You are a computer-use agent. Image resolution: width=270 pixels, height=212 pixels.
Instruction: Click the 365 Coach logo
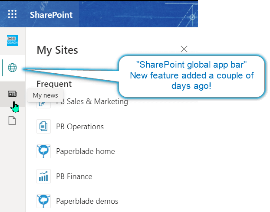click(x=13, y=41)
